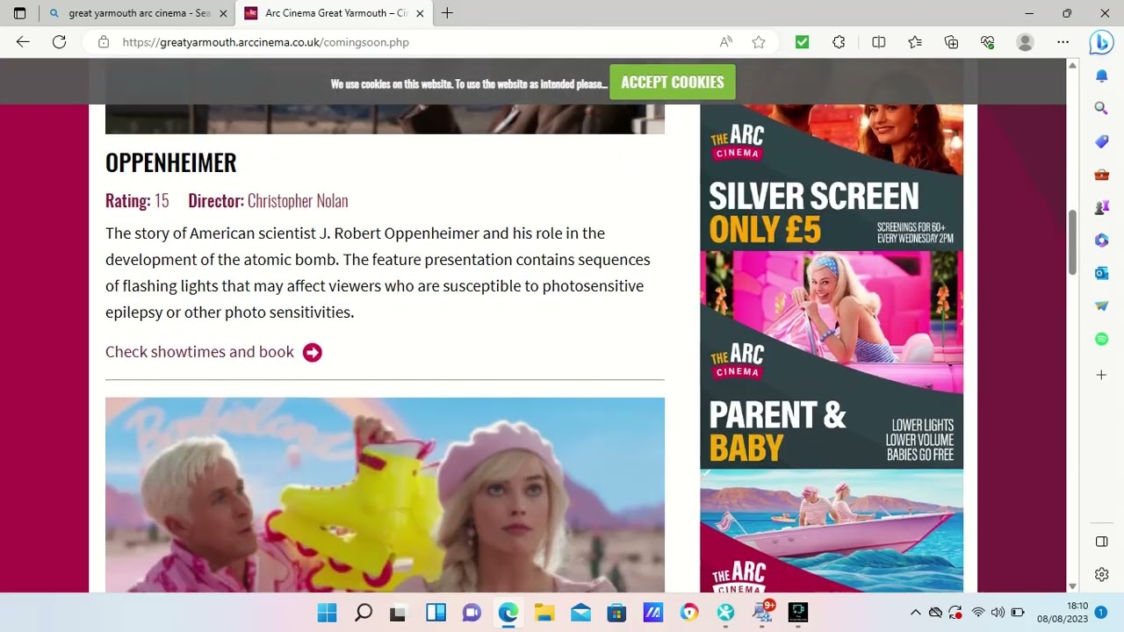Open Mail app from taskbar
The width and height of the screenshot is (1124, 632).
pos(580,613)
